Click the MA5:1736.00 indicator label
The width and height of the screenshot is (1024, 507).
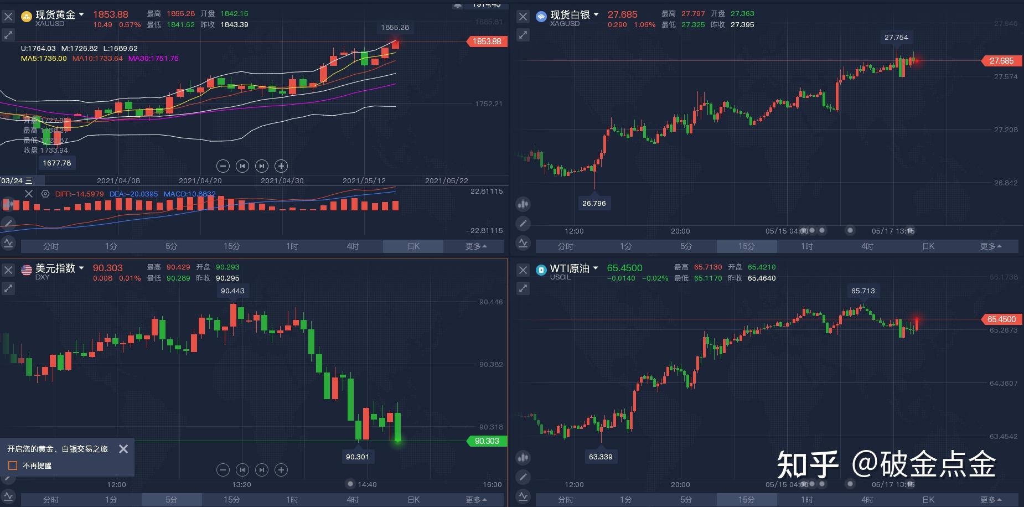(x=44, y=58)
